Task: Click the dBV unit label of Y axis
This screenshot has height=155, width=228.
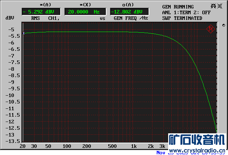Action: click(x=10, y=18)
